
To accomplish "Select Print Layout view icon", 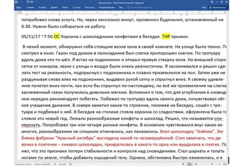I will (190, 164).
